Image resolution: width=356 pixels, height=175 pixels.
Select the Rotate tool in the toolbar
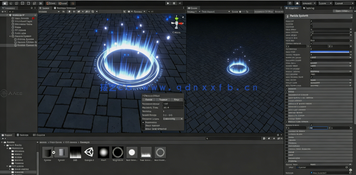point(16,3)
